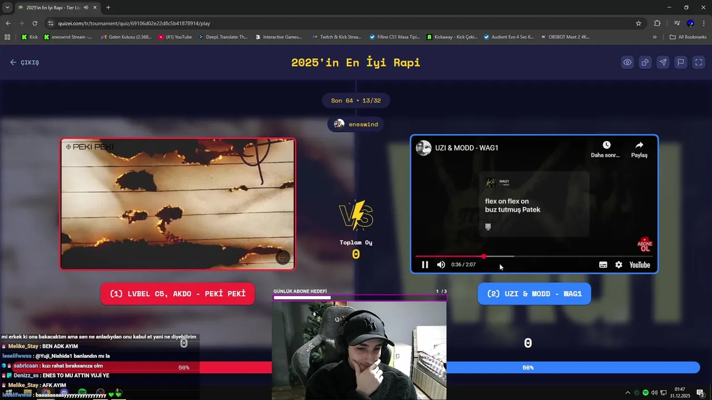Click the flag report icon

tap(681, 62)
